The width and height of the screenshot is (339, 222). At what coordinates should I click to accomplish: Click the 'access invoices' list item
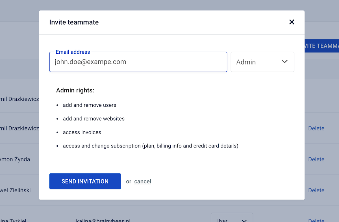point(82,132)
